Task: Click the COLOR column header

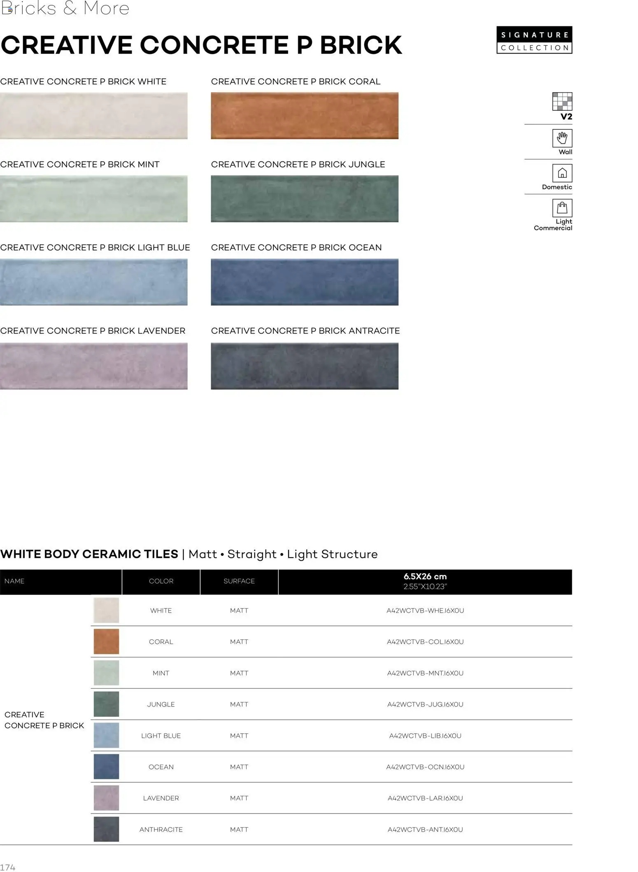Action: (161, 582)
